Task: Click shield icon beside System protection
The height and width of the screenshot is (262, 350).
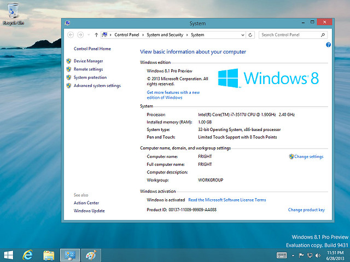Action: 69,78
